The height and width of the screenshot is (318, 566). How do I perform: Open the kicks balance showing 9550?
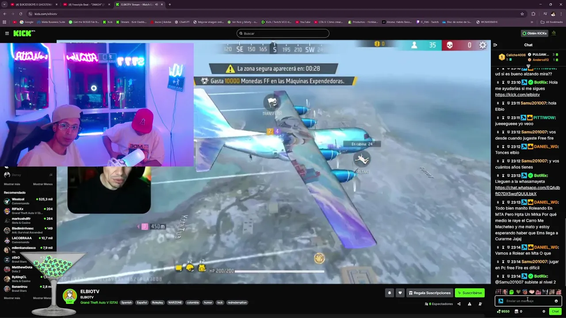(x=504, y=311)
